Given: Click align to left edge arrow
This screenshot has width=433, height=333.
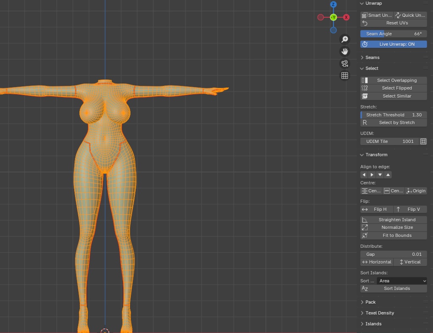Looking at the screenshot, I should point(364,175).
